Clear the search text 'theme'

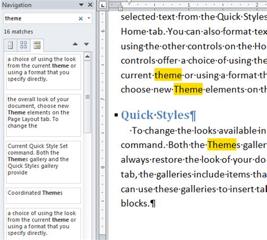(81, 19)
